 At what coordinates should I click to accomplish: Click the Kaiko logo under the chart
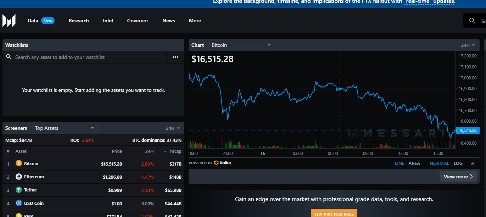pos(222,163)
